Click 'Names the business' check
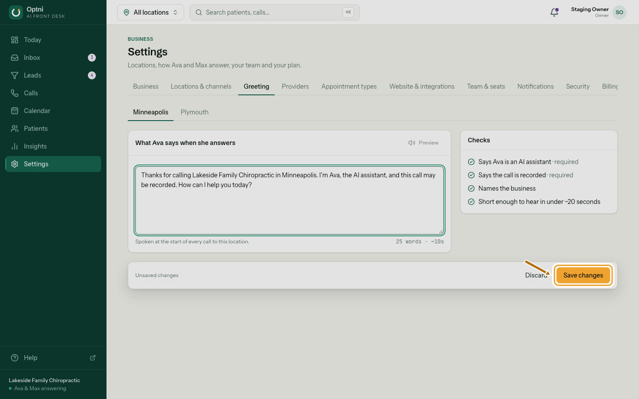639x399 pixels. 502,188
